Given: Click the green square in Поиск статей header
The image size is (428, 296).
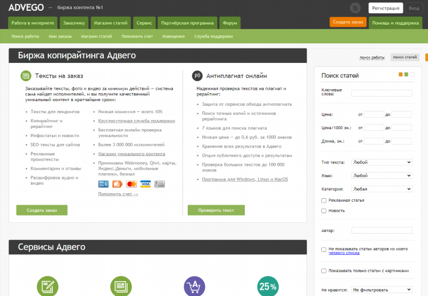Looking at the screenshot, I should click(406, 74).
